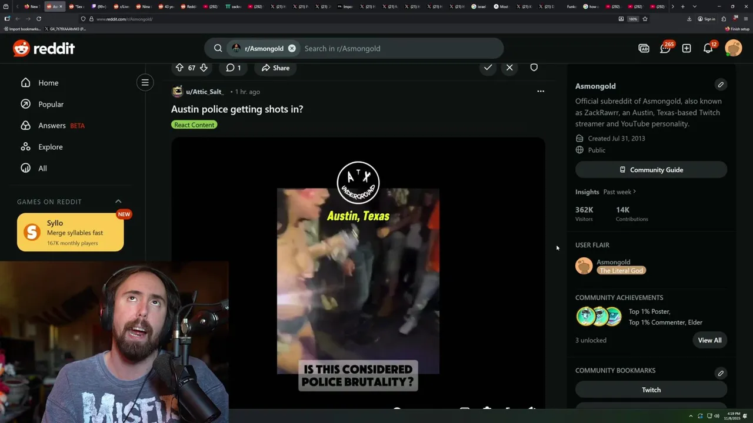753x423 pixels.
Task: Open the user avatar menu
Action: [734, 48]
